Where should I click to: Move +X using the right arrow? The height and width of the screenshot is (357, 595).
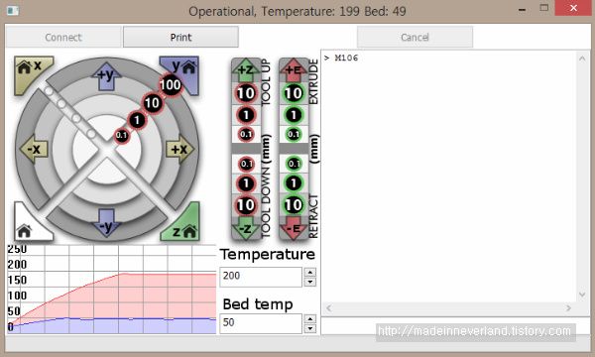(179, 149)
